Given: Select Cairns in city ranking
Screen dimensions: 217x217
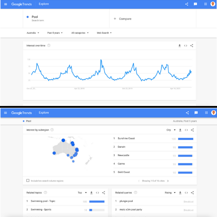Looking at the screenshot, I should click(x=121, y=164).
